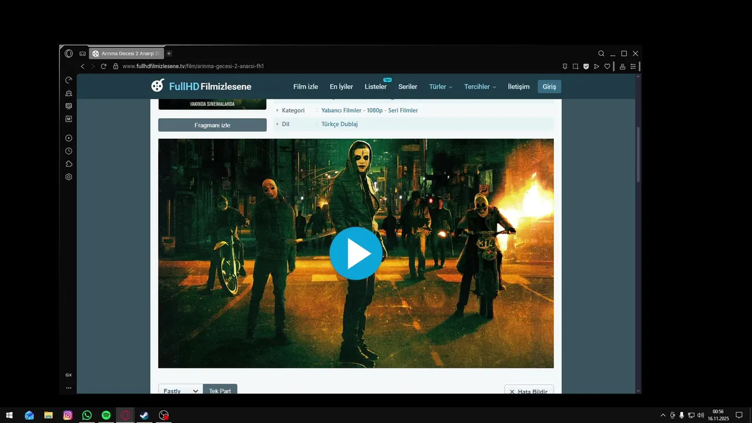This screenshot has height=423, width=752.
Task: Bookmark page with heart icon
Action: coord(607,66)
